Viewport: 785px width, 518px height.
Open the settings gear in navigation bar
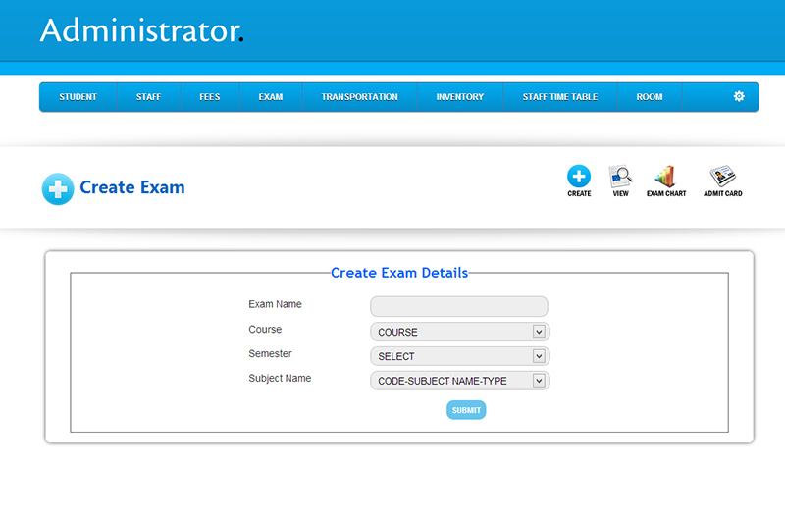(x=739, y=96)
